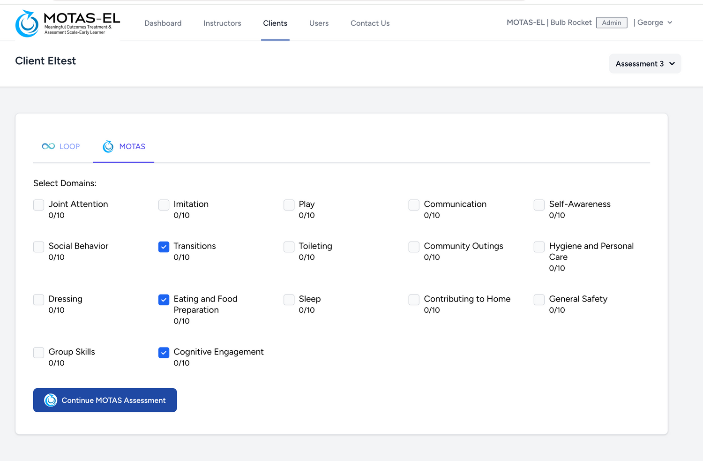Click the Admin role badge
Screen dimensions: 703x461
pos(611,23)
